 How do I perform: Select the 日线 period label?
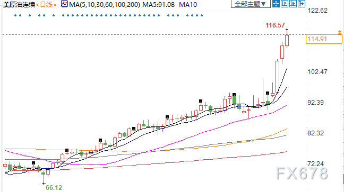46,5
